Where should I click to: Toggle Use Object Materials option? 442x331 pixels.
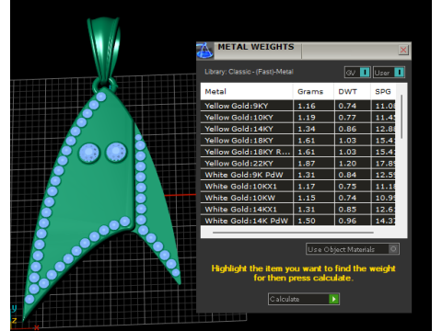tap(353, 249)
